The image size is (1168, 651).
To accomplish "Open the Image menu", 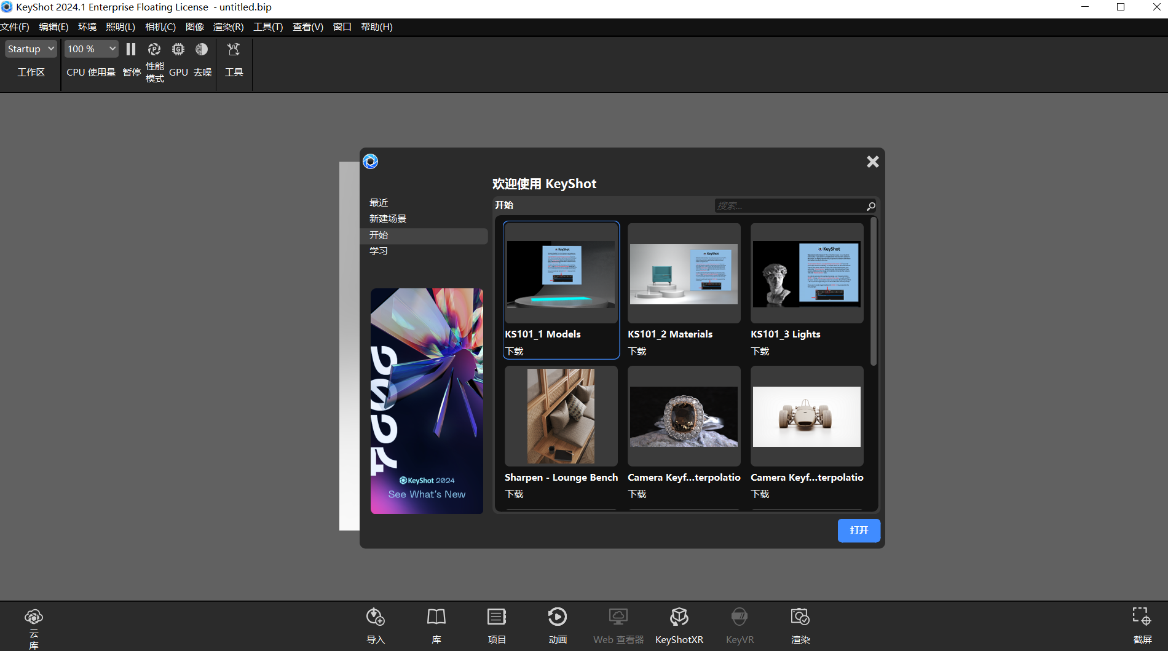I will pyautogui.click(x=195, y=27).
